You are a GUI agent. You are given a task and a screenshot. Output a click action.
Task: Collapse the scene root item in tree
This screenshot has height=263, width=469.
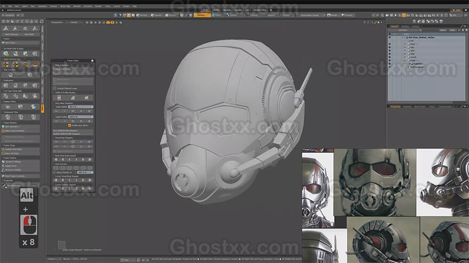pos(403,38)
